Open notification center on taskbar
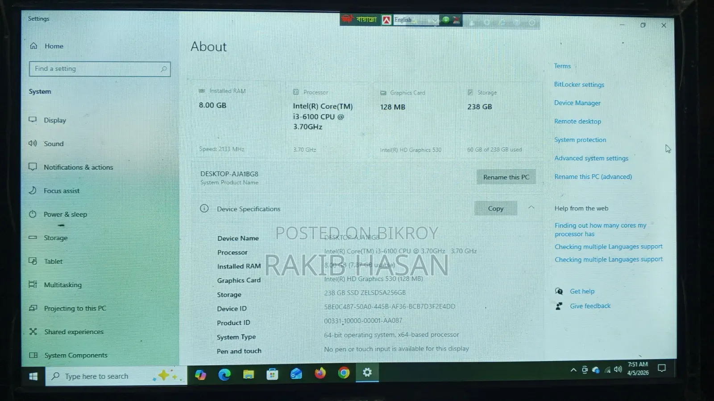 662,368
